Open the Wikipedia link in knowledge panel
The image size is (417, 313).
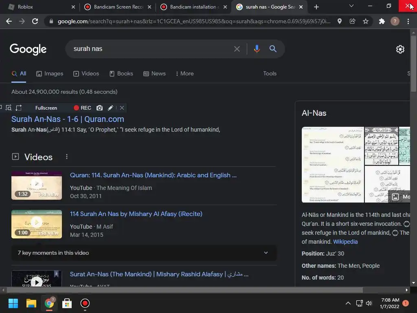345,242
